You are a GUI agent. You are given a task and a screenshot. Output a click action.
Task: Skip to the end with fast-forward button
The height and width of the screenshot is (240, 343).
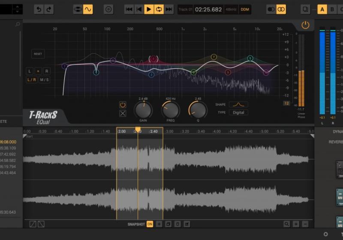[169, 9]
